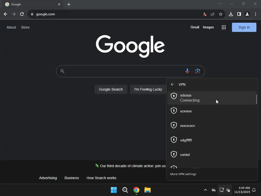Go back using the browser back arrow

pyautogui.click(x=6, y=14)
